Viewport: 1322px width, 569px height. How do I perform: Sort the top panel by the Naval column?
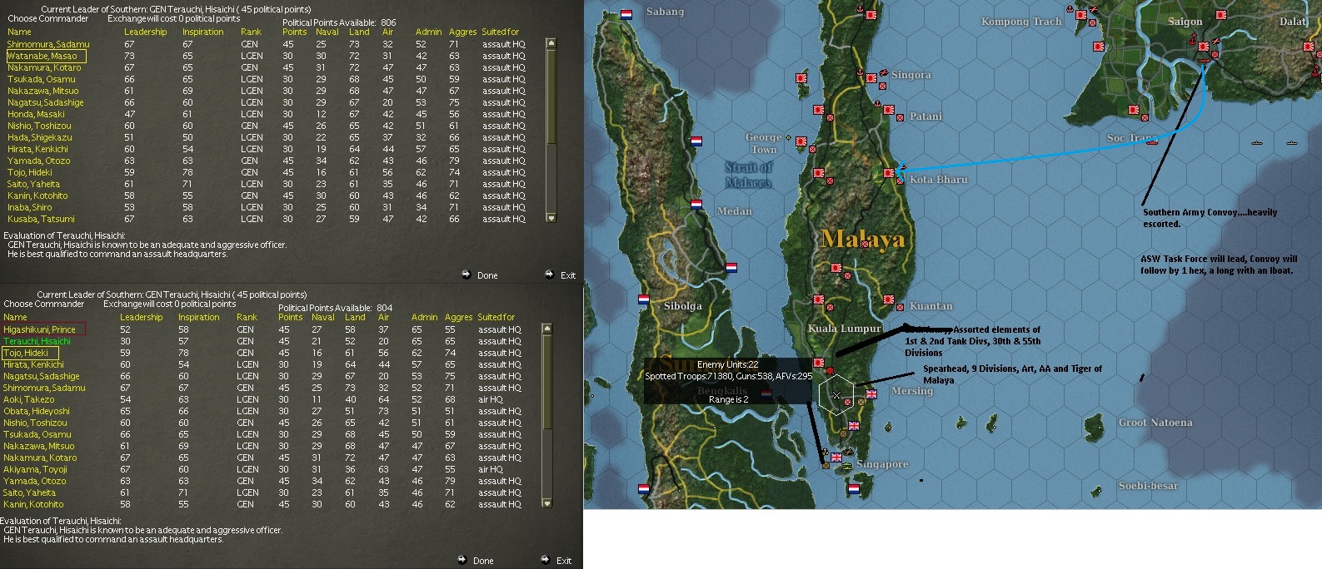(327, 32)
